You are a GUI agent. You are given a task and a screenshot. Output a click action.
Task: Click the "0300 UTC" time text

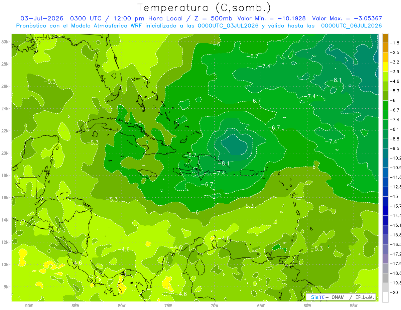(86, 18)
